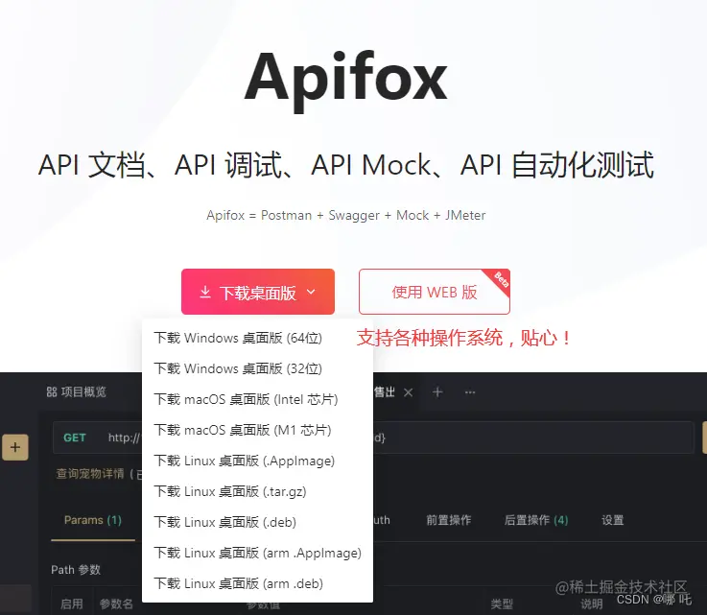Click the yellow plus button in the left sidebar
707x615 pixels.
tap(15, 447)
